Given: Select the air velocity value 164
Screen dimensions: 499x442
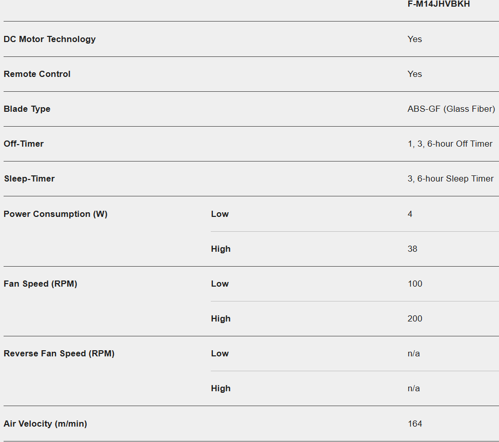Looking at the screenshot, I should pyautogui.click(x=415, y=424).
